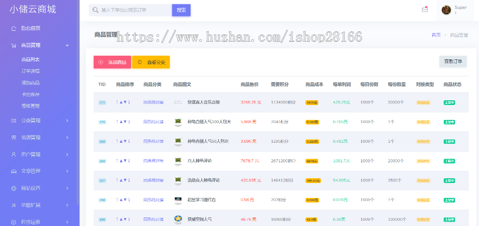Move product 268 to top with ↑ arrow
The width and height of the screenshot is (479, 226).
click(117, 161)
